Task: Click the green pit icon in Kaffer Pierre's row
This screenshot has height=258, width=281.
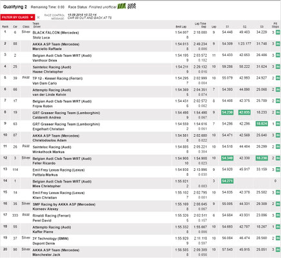Action: [278, 227]
